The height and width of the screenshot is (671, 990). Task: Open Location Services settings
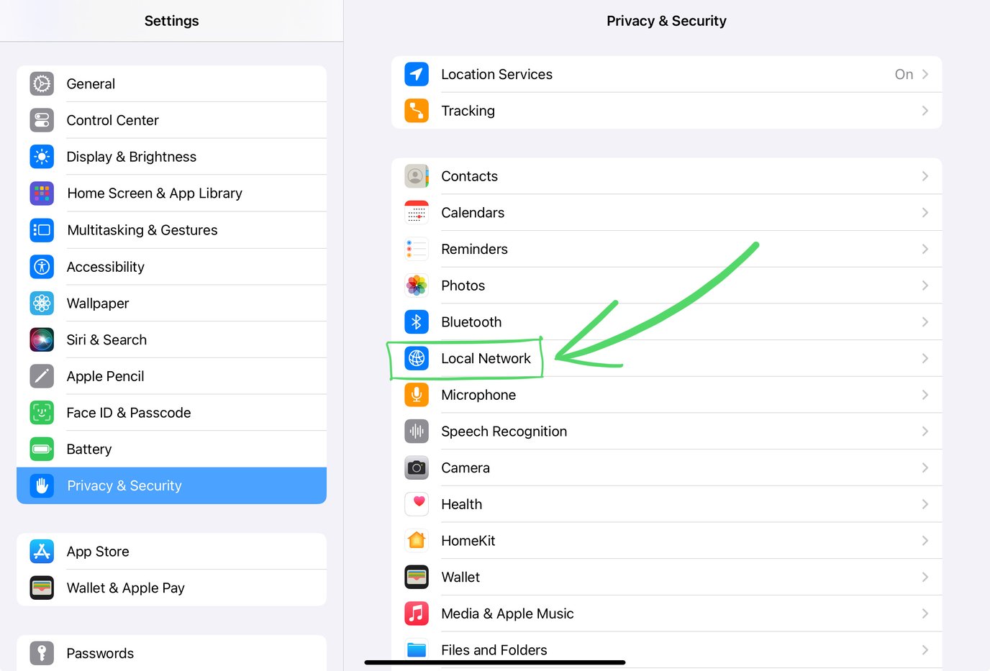click(x=666, y=74)
